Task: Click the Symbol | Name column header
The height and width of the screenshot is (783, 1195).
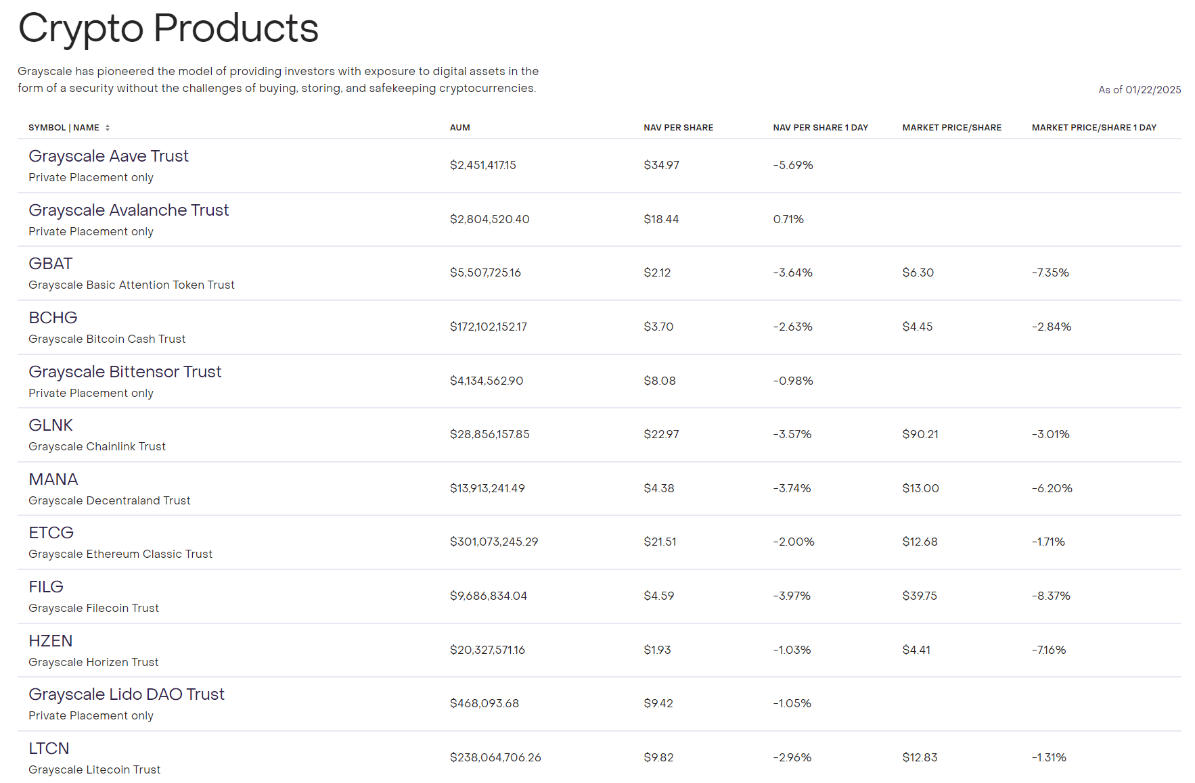Action: [x=64, y=128]
